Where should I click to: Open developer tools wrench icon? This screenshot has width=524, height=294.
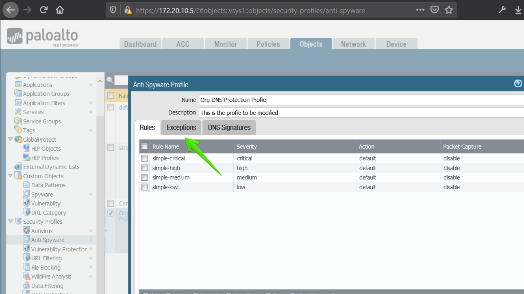[502, 10]
